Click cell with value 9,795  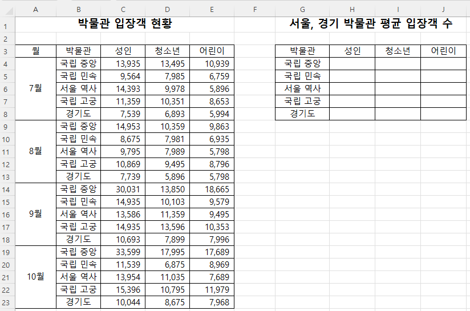point(123,151)
